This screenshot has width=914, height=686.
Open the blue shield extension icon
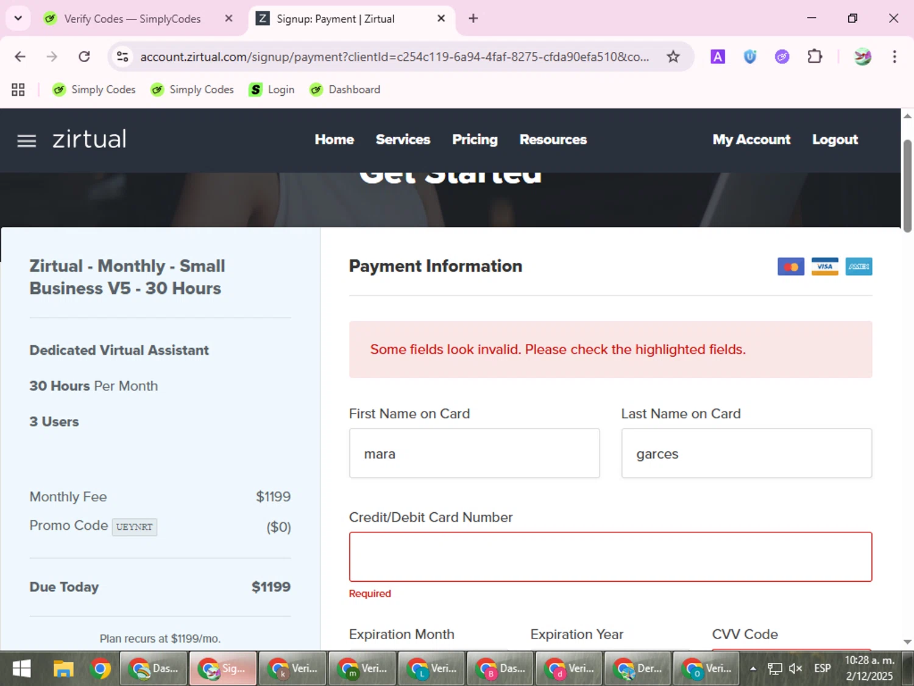[x=750, y=57]
